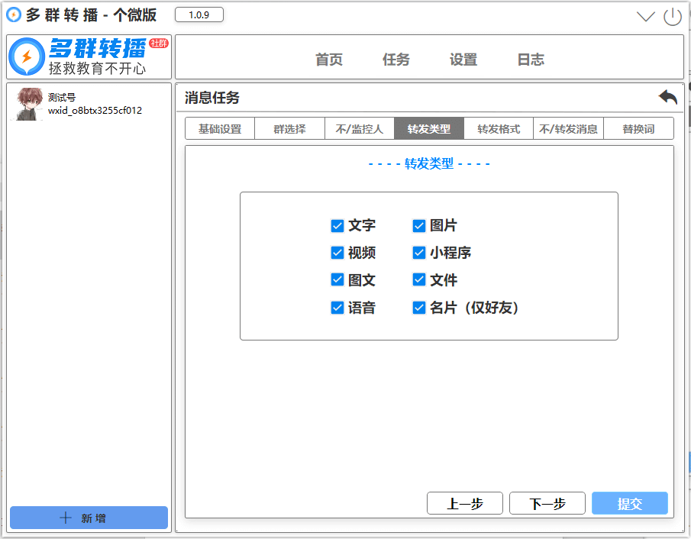Click the 消息任务 heading
Image resolution: width=691 pixels, height=539 pixels.
212,98
